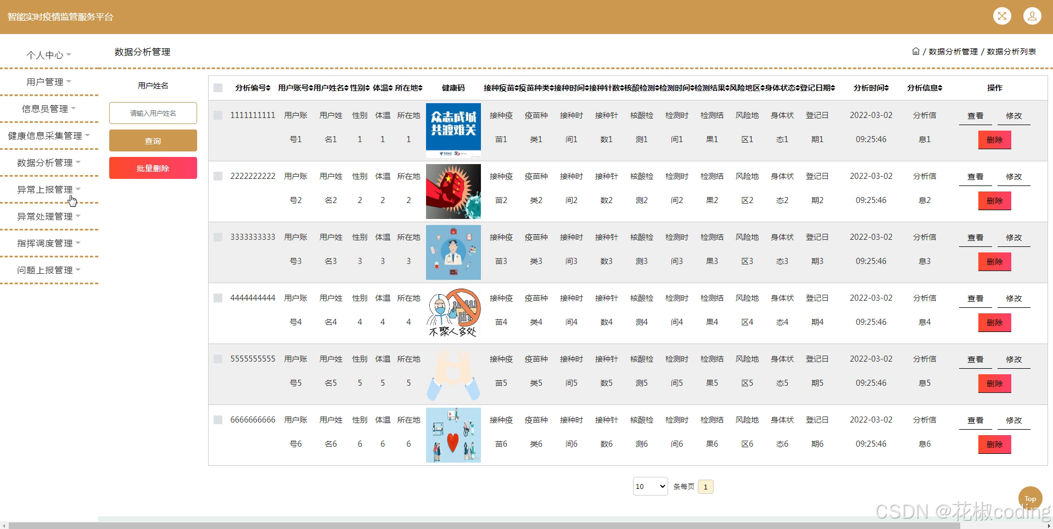Open health code image of row 5555555555

[453, 374]
